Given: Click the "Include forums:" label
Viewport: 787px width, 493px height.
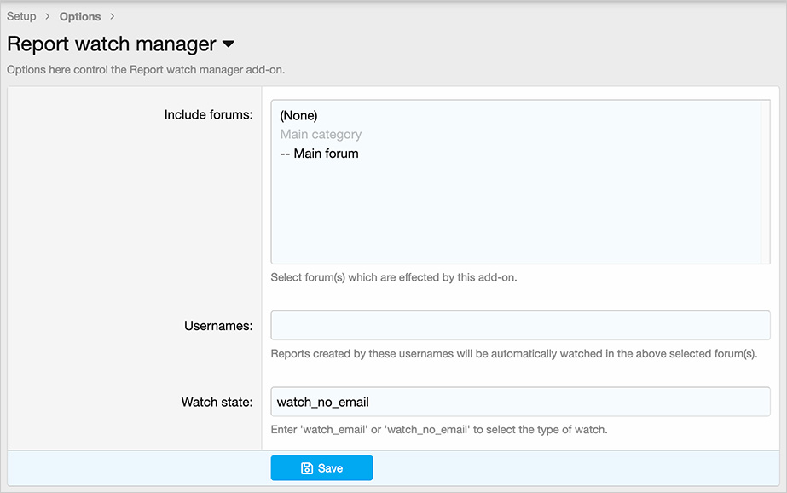Looking at the screenshot, I should (208, 114).
